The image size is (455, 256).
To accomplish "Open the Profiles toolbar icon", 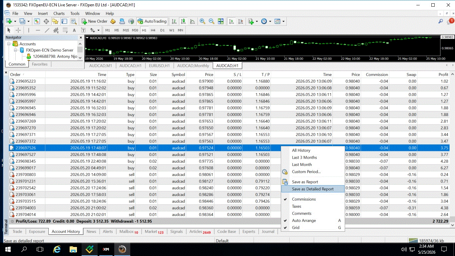I will [x=22, y=21].
